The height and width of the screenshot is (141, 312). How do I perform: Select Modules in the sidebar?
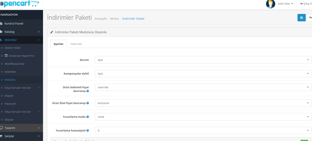click(22, 80)
